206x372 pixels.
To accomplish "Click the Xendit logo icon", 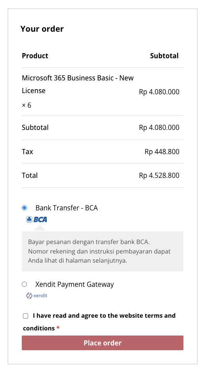I will pyautogui.click(x=36, y=296).
